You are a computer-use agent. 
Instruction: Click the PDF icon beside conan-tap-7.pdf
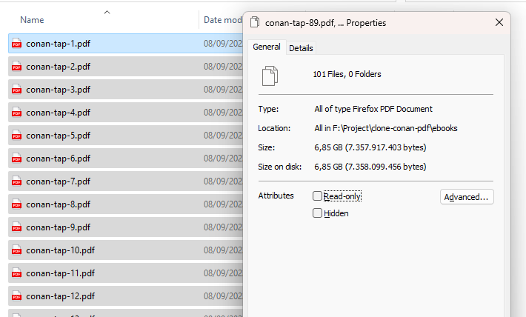click(16, 181)
